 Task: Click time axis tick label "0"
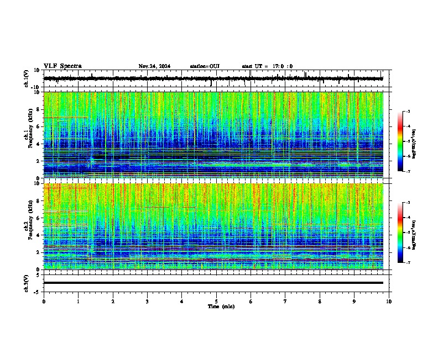[x=44, y=302]
